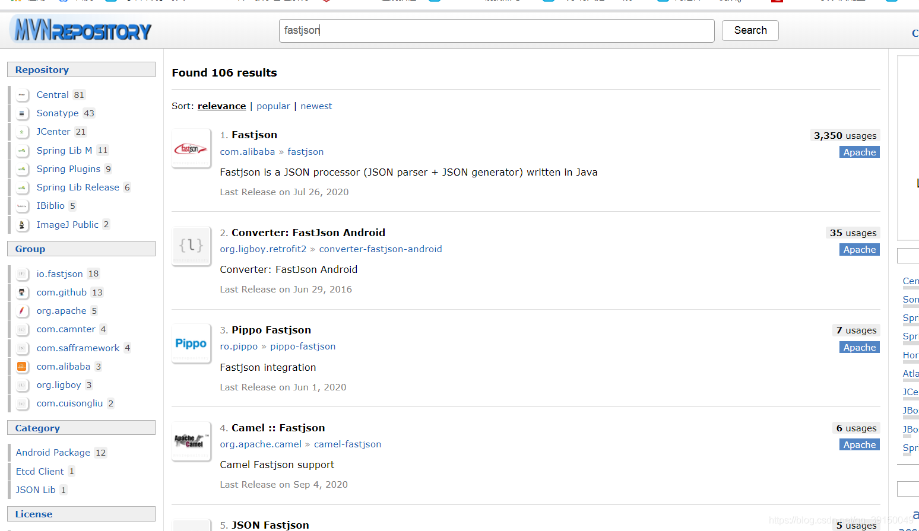Open the Fastjson result title
The width and height of the screenshot is (919, 531).
coord(254,135)
